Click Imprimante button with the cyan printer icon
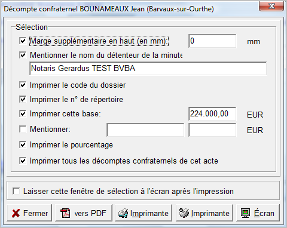The image size is (287, 228). 143,213
